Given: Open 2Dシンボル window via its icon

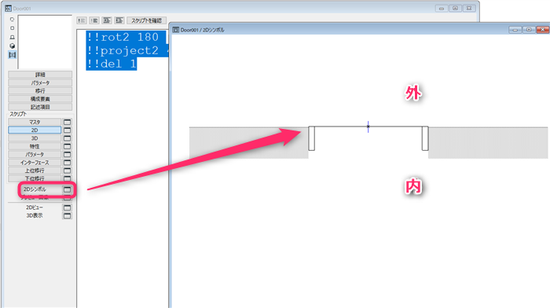Looking at the screenshot, I should 67,189.
